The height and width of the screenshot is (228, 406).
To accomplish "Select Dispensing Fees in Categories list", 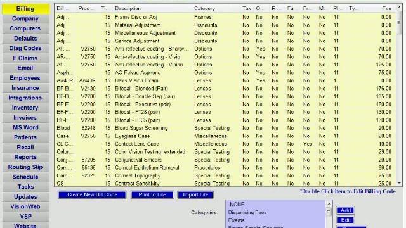I will pyautogui.click(x=247, y=213).
